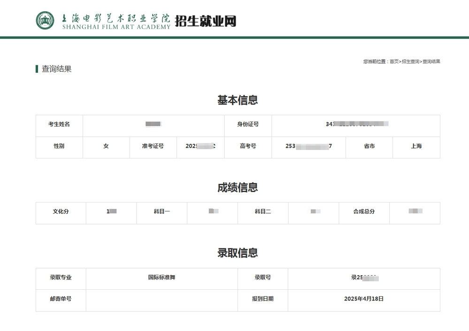Click the gender value 女

[106, 146]
